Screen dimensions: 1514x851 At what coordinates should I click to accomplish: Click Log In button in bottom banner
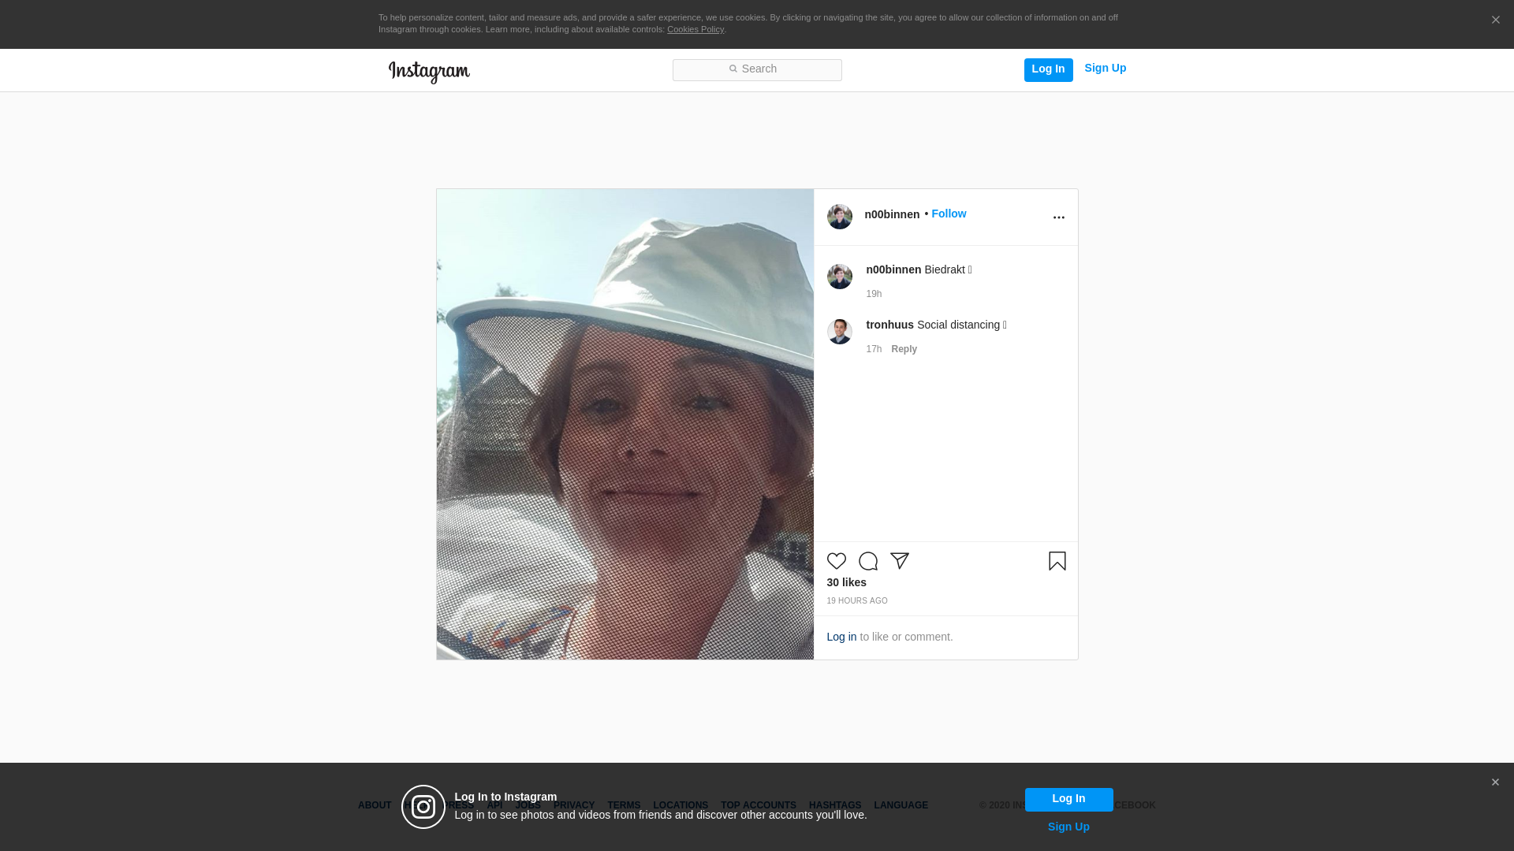pyautogui.click(x=1068, y=799)
